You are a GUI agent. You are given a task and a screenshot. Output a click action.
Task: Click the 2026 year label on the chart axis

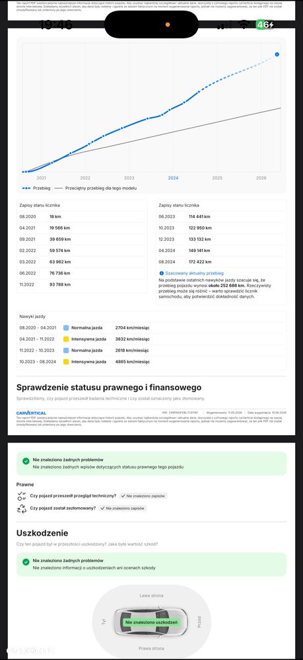pyautogui.click(x=261, y=178)
